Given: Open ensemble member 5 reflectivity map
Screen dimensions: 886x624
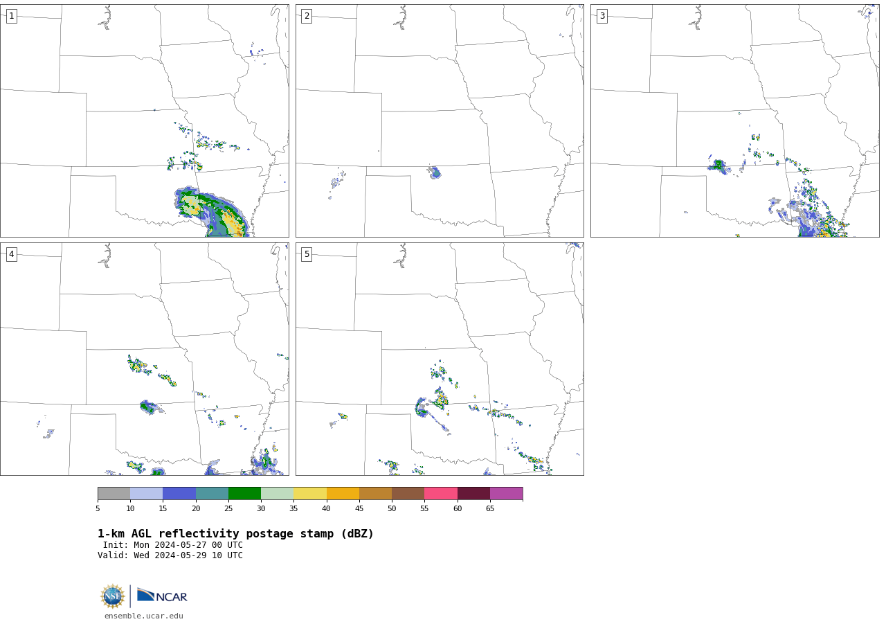Looking at the screenshot, I should tap(440, 359).
